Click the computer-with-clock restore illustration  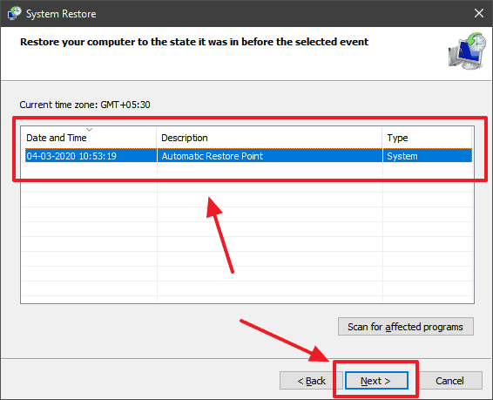pyautogui.click(x=467, y=51)
